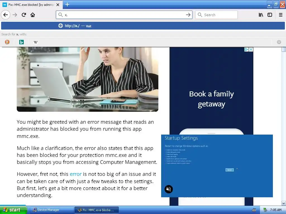
Task: Click the magnifier icon in address bar
Action: pyautogui.click(x=60, y=15)
